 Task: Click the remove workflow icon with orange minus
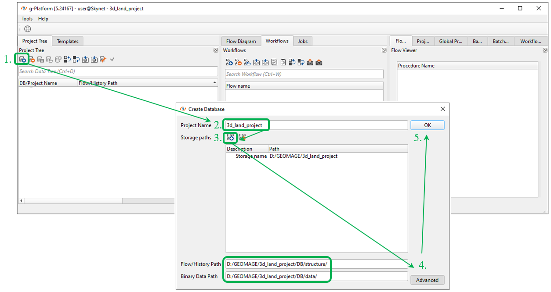click(238, 62)
